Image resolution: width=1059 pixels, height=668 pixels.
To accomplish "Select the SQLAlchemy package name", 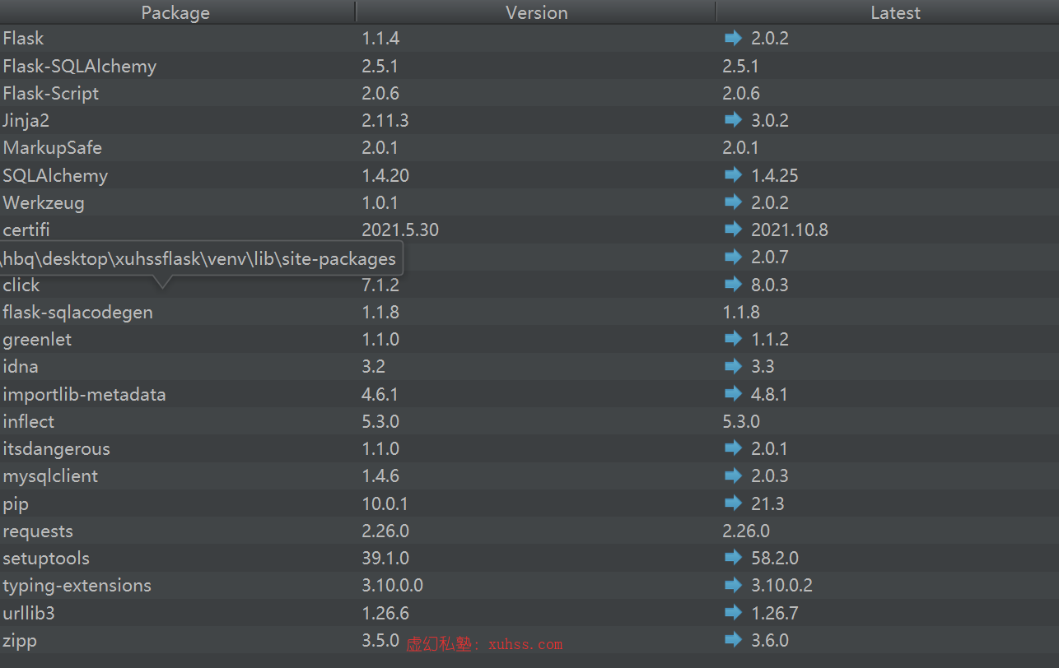I will tap(55, 175).
